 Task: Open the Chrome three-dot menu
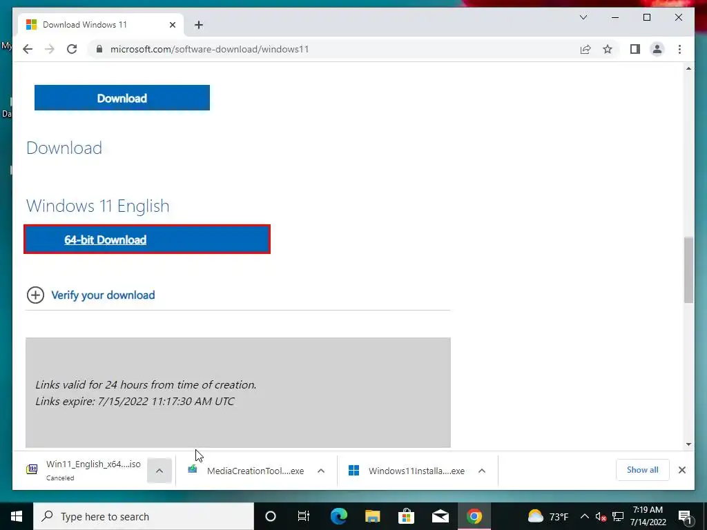pos(679,49)
